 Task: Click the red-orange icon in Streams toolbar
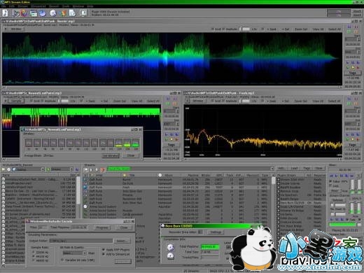point(103,169)
